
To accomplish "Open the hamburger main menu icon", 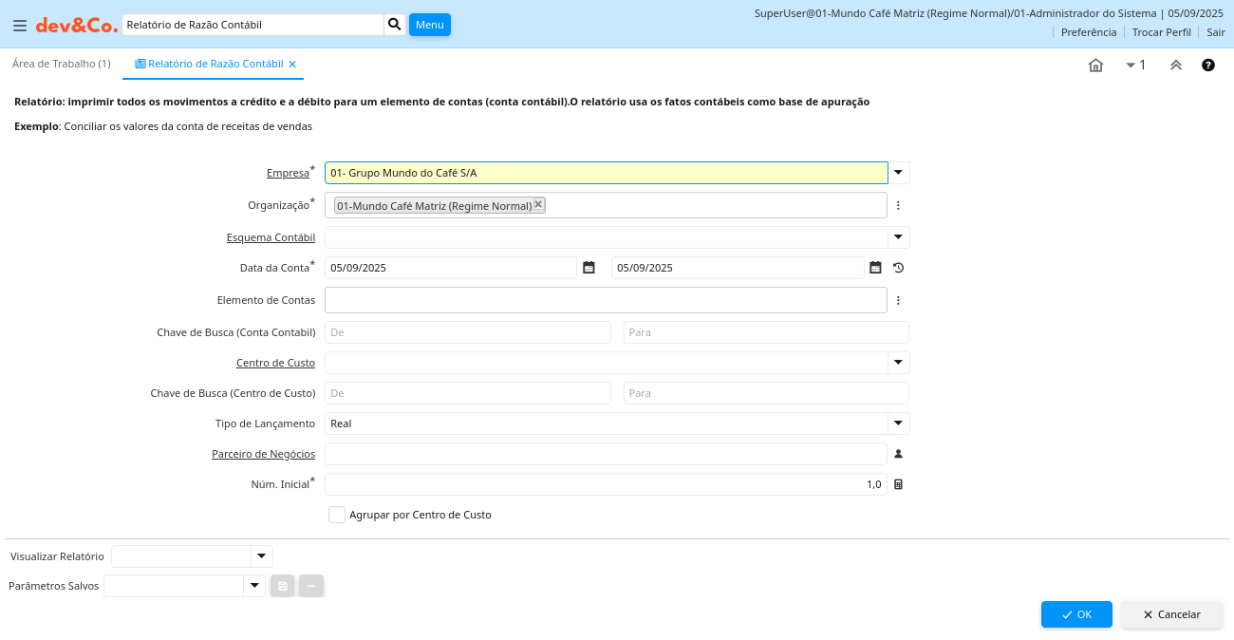I will click(20, 25).
